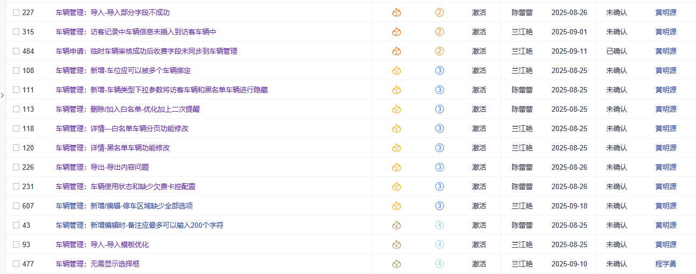Screen dimensions: 696x274
Task: Click assignee 黄明源 on bug 484 row
Action: coord(666,51)
